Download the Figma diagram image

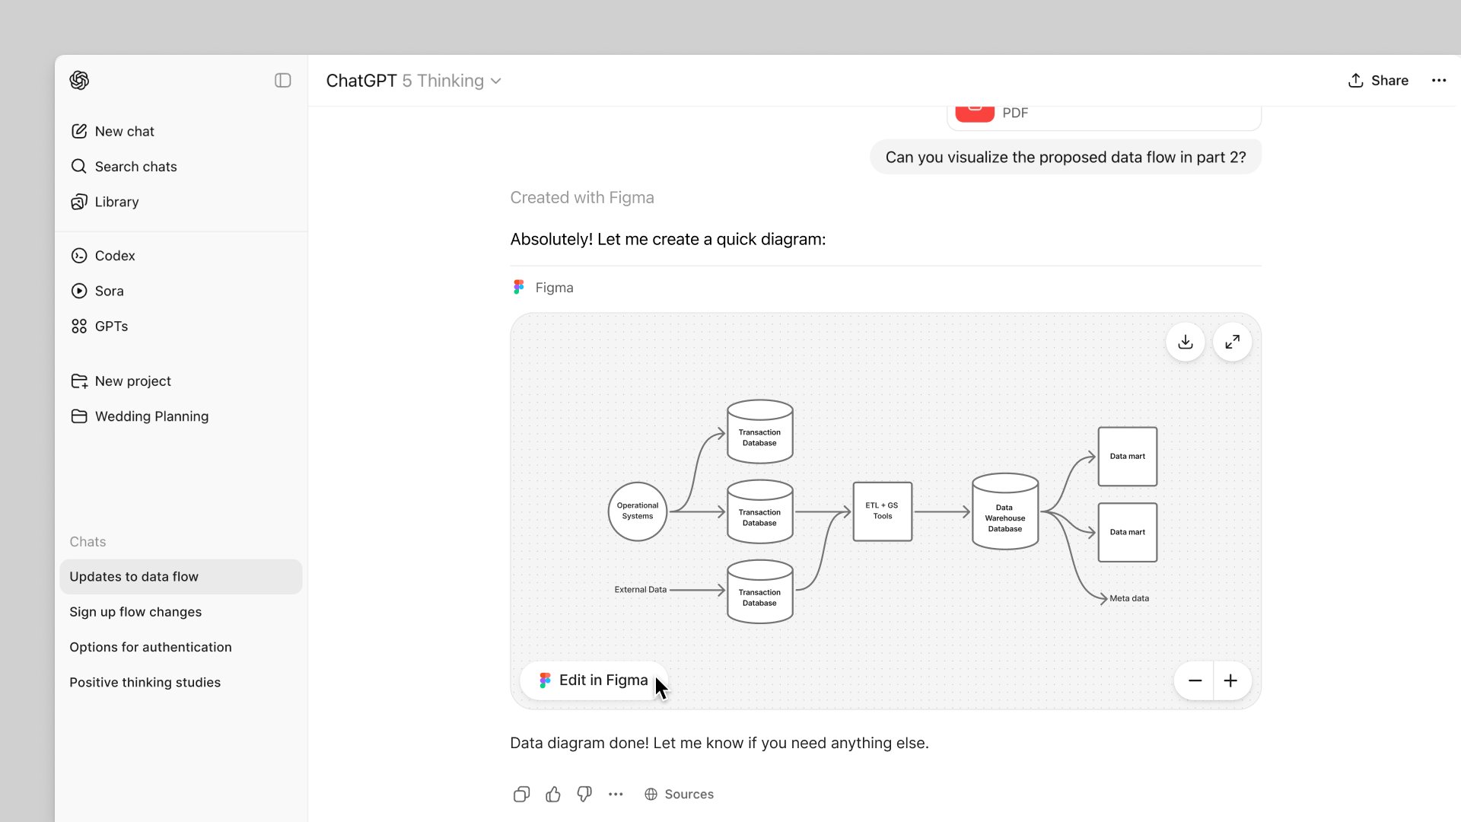tap(1186, 342)
